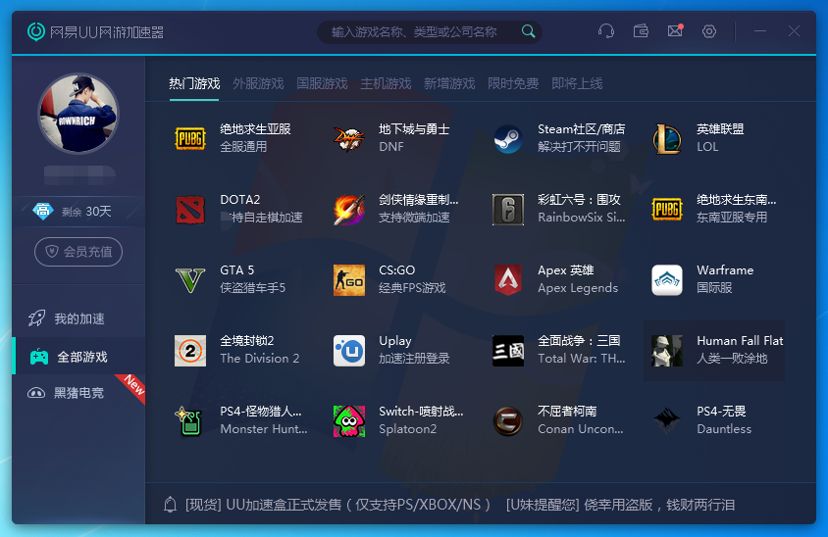Select the 绝地求生亚服 game title
The height and width of the screenshot is (537, 828).
[256, 129]
